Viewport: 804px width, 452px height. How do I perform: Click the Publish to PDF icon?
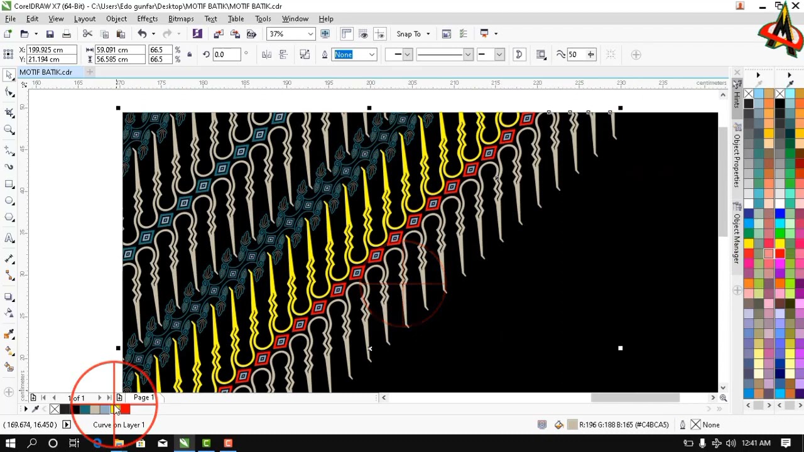tap(251, 34)
